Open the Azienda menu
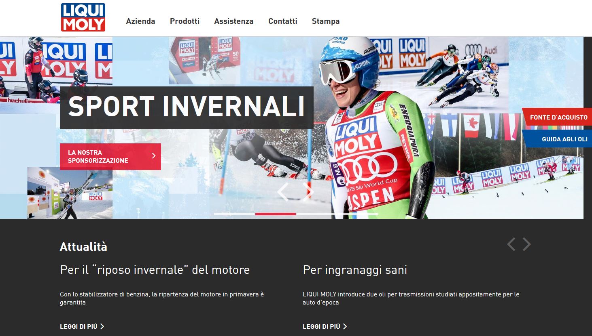 click(140, 21)
